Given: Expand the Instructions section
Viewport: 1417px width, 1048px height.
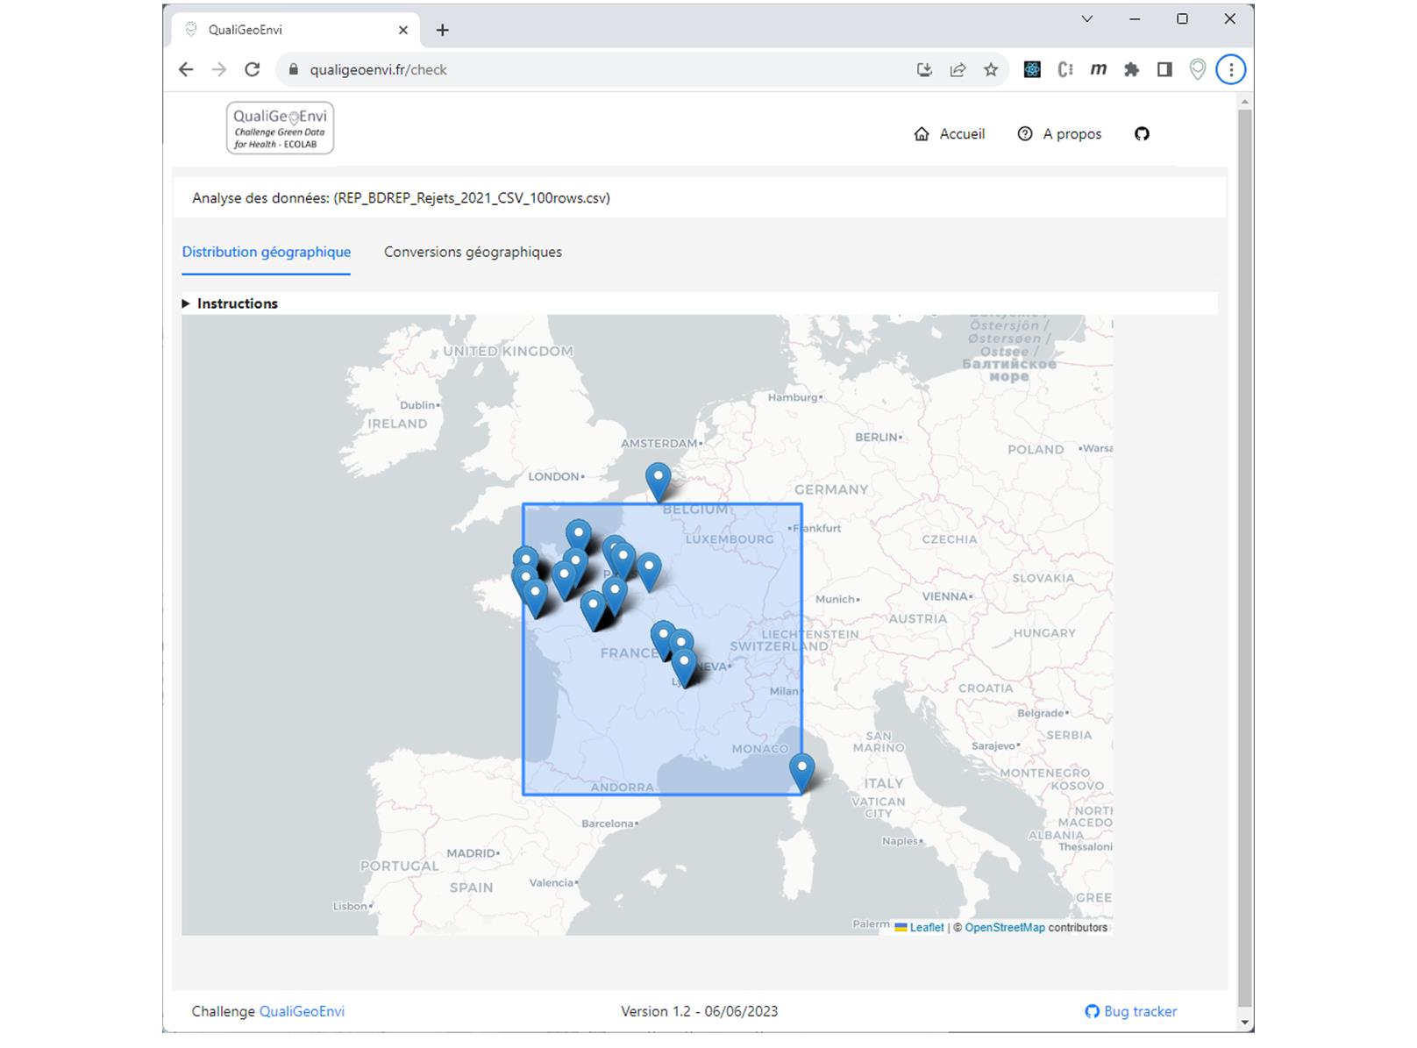Looking at the screenshot, I should tap(231, 303).
